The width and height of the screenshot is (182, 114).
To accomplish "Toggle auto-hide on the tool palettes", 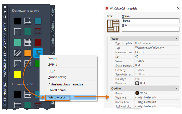I will click(5, 12).
